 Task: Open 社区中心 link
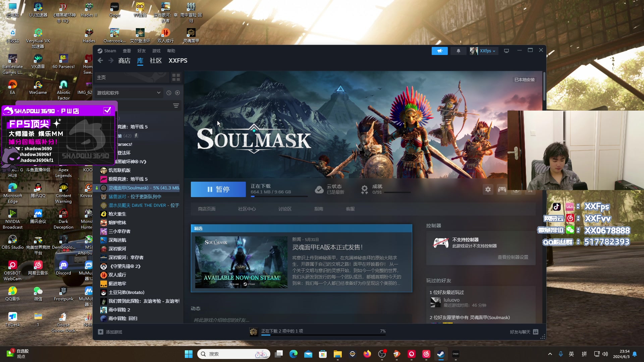click(247, 209)
